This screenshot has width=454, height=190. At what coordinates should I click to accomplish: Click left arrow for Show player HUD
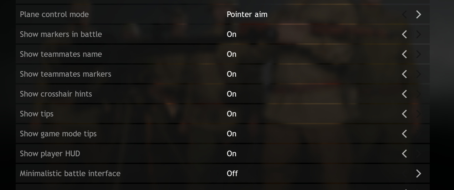pos(404,154)
